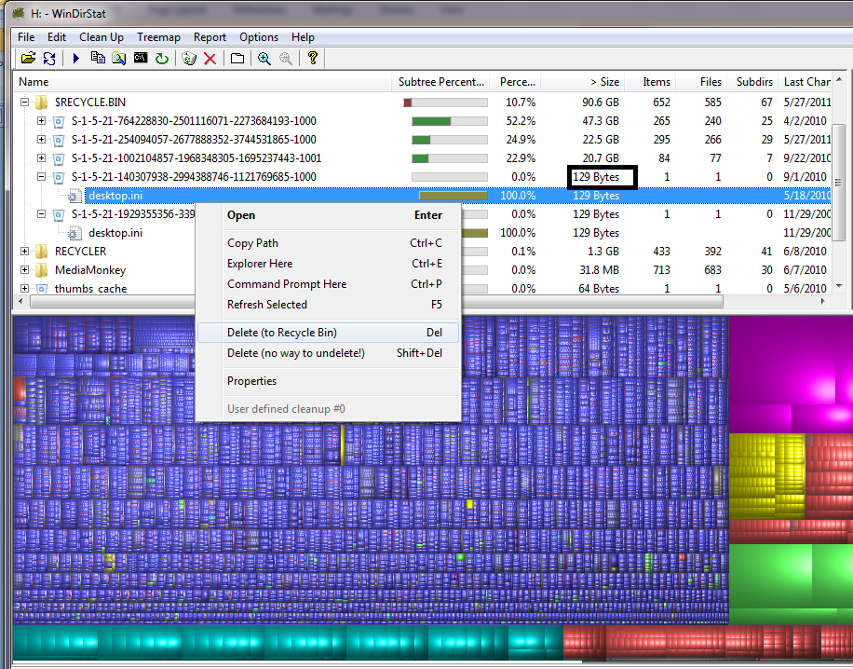
Task: Open the Options menu
Action: (258, 37)
